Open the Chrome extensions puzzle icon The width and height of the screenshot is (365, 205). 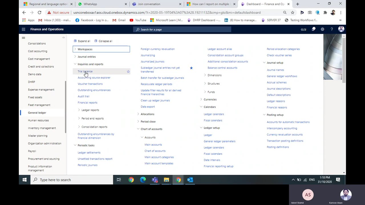pos(325,13)
